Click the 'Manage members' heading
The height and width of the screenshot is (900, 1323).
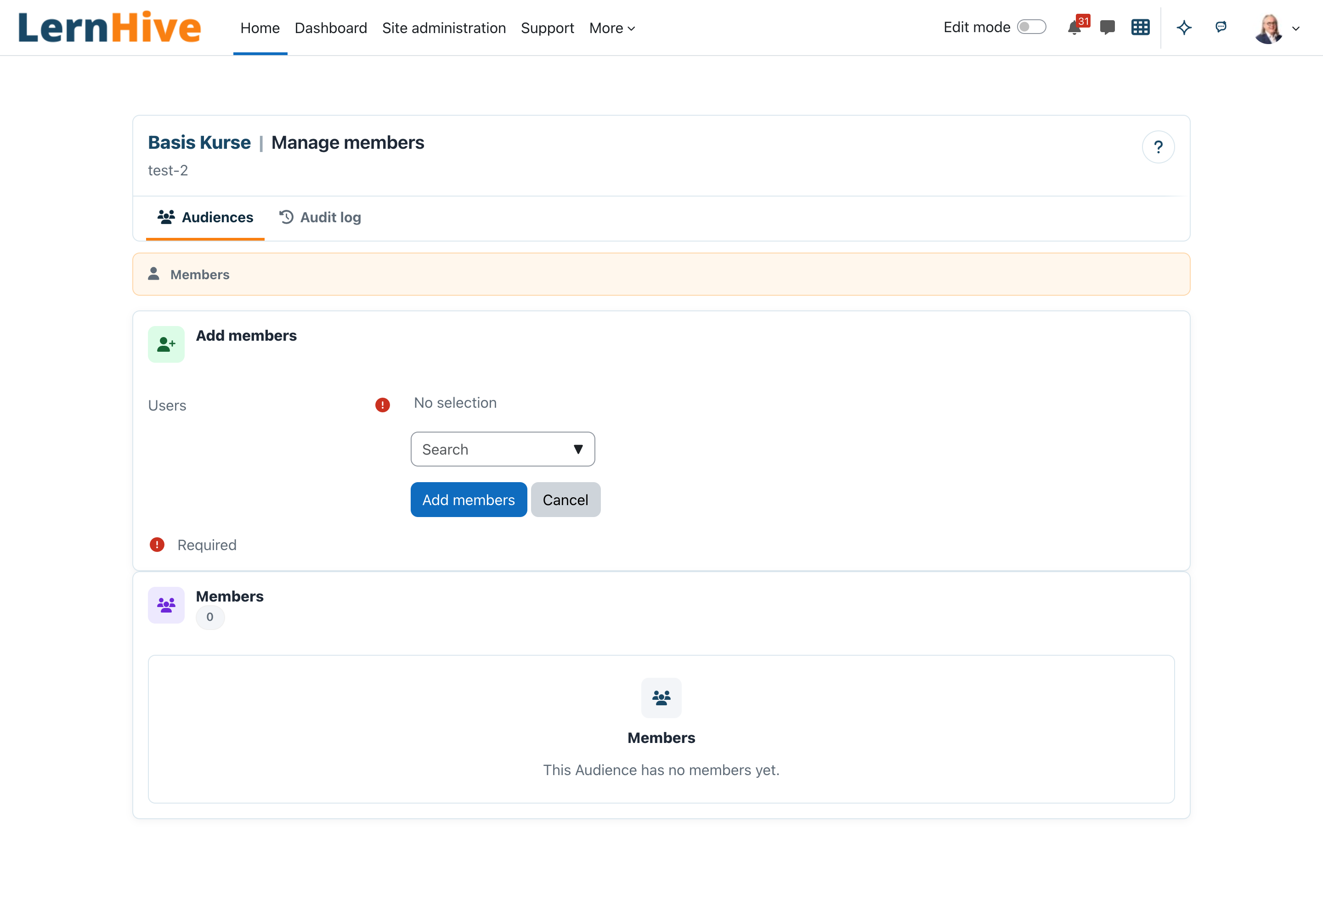click(347, 142)
